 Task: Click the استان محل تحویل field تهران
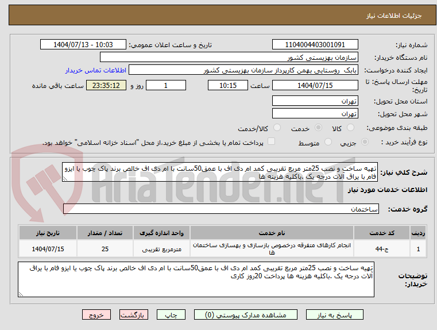315,101
